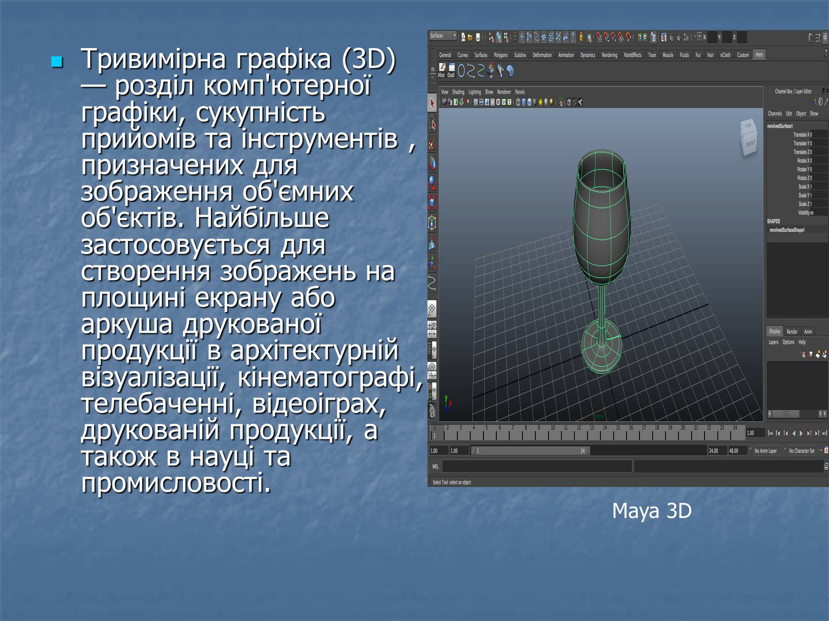
Task: Switch to the Dynamics shelf tab
Action: pyautogui.click(x=588, y=55)
